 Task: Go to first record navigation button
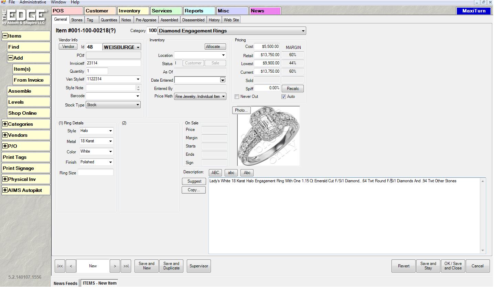pyautogui.click(x=60, y=266)
